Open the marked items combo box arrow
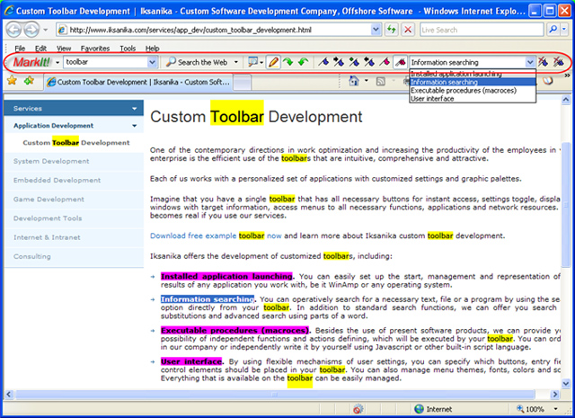Viewport: 575px width, 418px height. pos(530,62)
